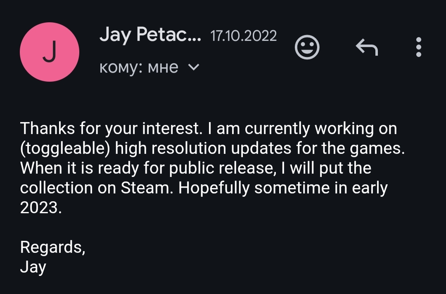The height and width of the screenshot is (294, 446).
Task: Click the word "(toggleable)" in the email
Action: point(65,148)
